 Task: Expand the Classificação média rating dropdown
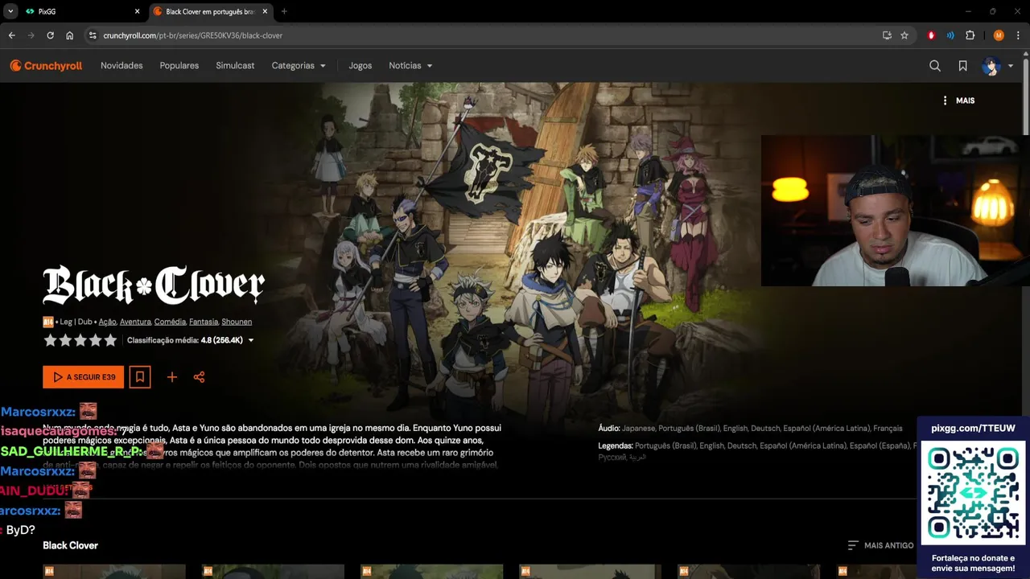coord(190,340)
